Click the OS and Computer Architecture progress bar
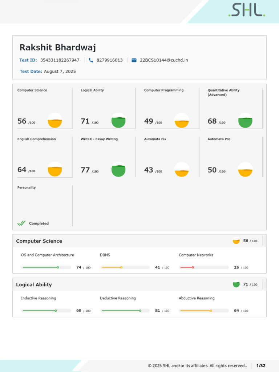Viewport: 279px width, 372px height. click(x=46, y=267)
